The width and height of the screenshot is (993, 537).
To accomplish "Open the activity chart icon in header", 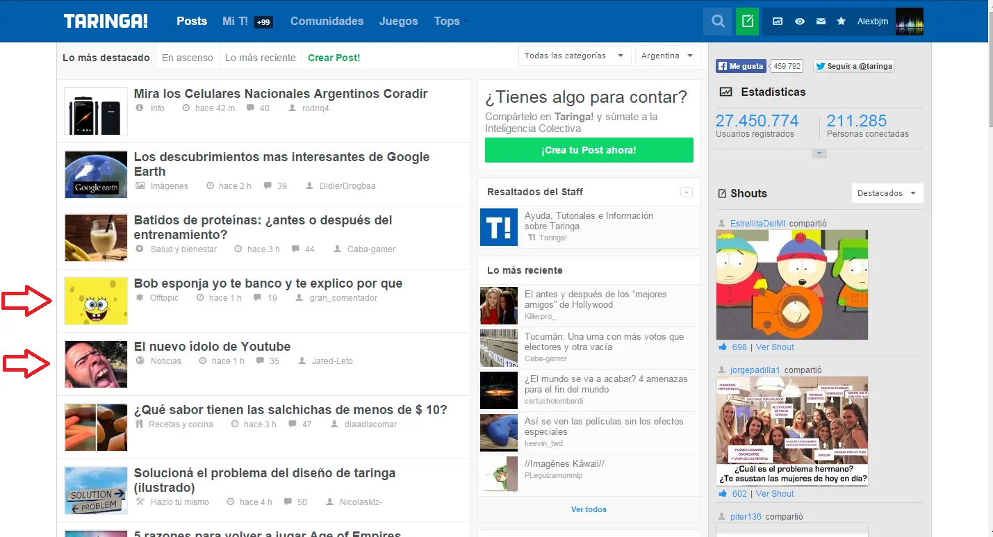I will [x=778, y=22].
